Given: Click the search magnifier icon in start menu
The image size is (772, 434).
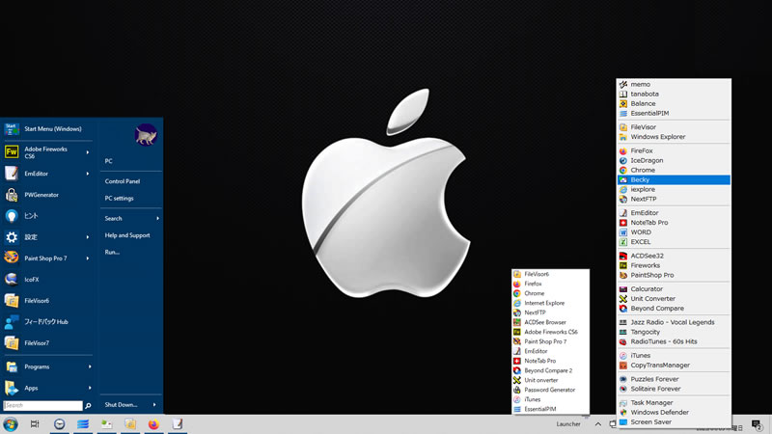Looking at the screenshot, I should (88, 405).
